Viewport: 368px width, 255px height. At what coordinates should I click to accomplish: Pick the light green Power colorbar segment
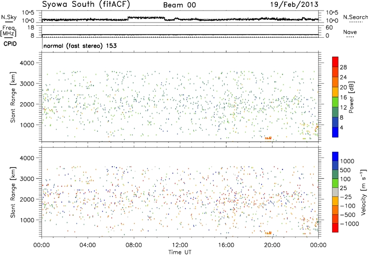335,102
